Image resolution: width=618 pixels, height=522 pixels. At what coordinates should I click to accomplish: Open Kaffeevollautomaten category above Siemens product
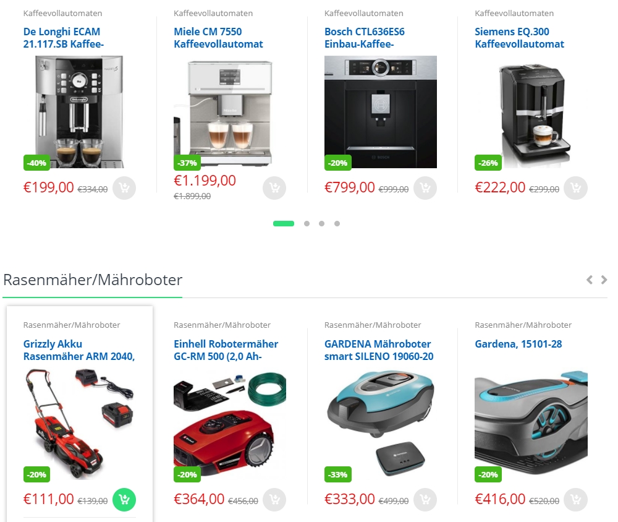click(x=514, y=14)
